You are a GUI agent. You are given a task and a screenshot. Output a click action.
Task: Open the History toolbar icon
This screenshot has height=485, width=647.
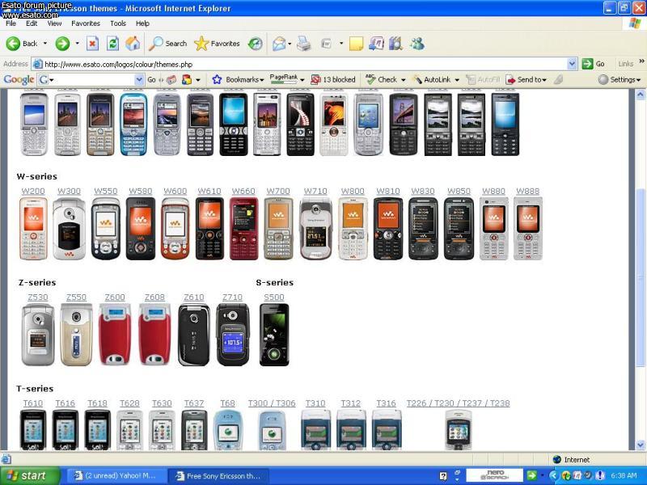pos(256,44)
